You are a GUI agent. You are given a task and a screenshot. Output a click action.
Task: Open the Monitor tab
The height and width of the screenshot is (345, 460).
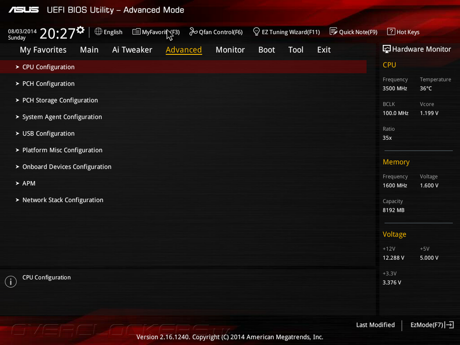pos(230,50)
